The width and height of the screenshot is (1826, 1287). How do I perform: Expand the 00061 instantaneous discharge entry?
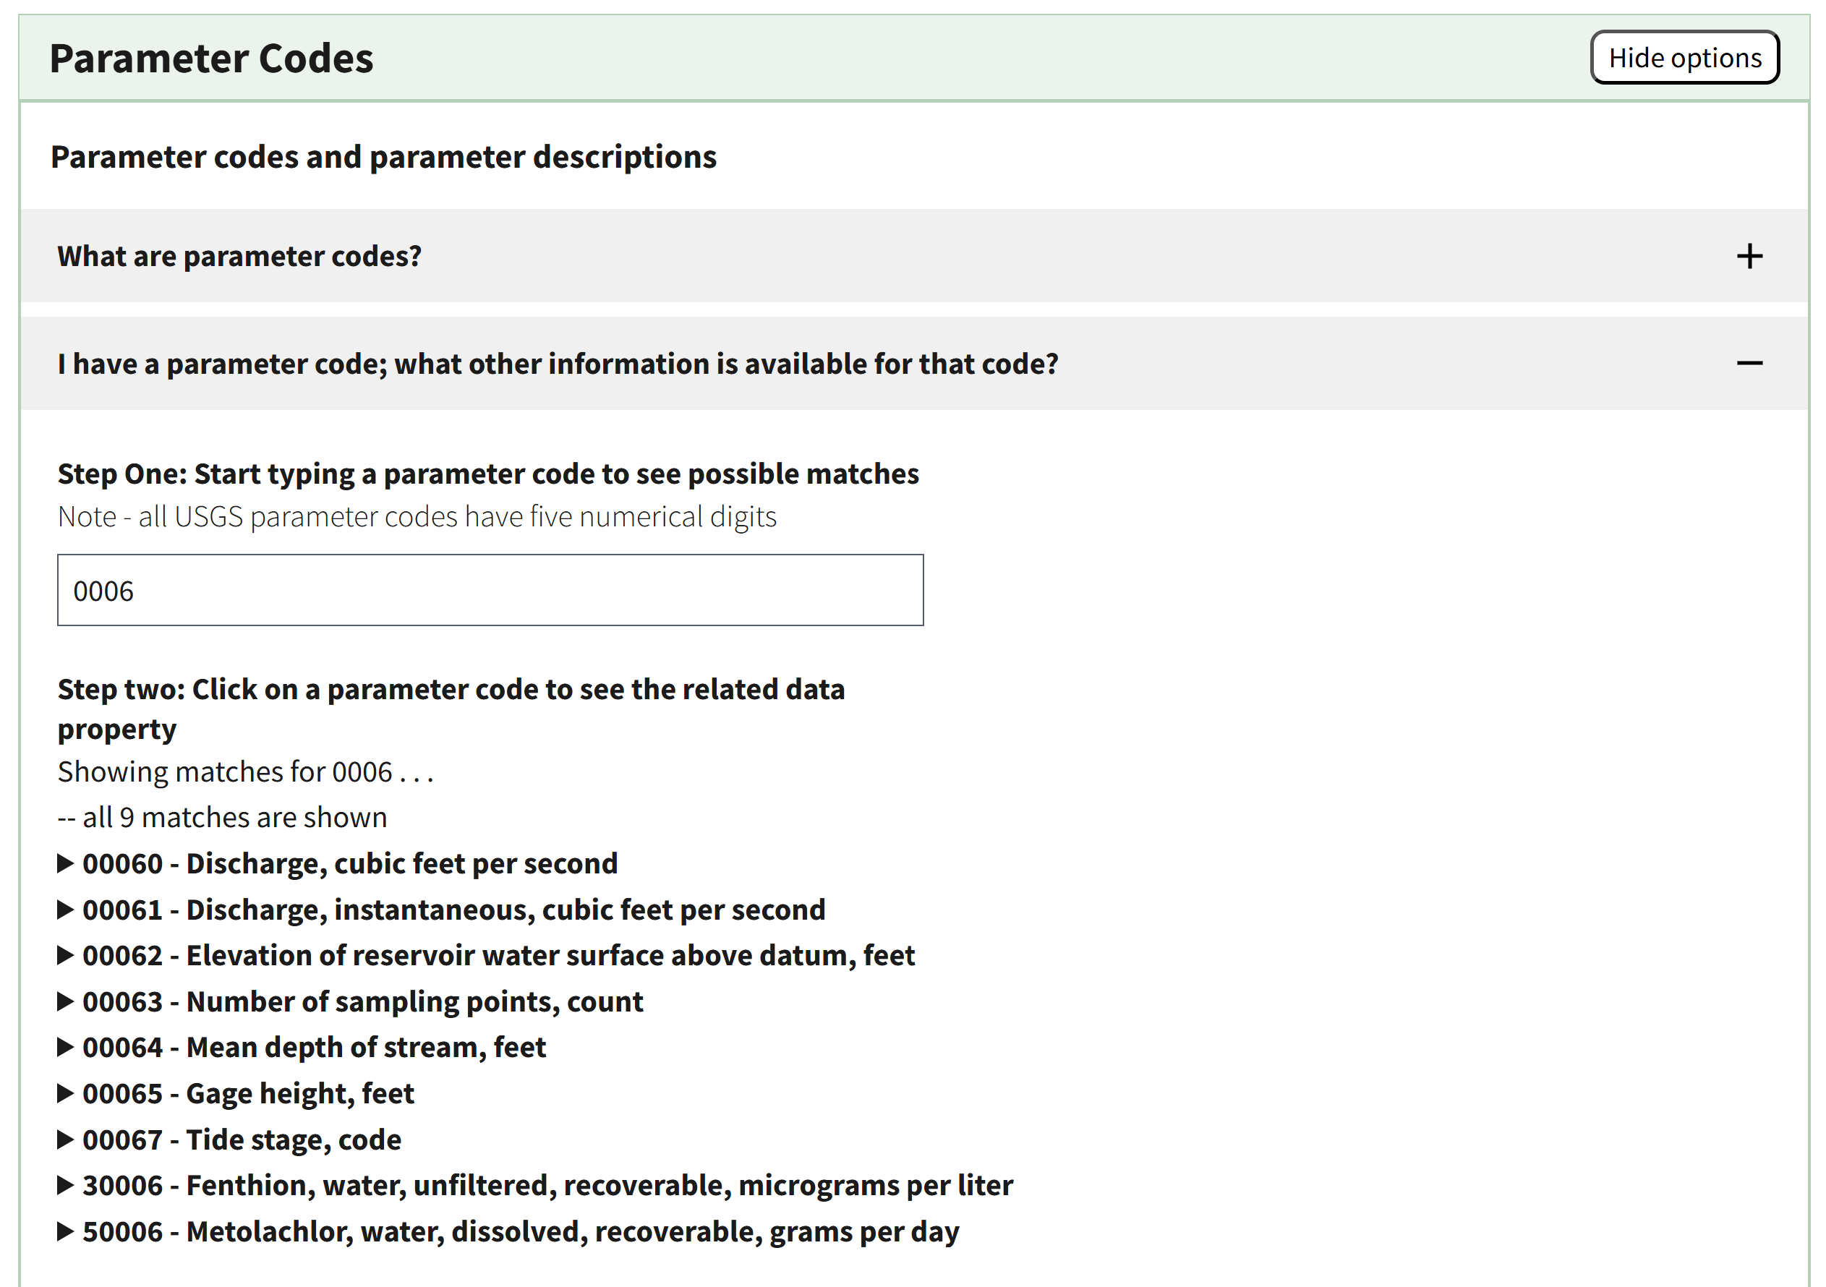pyautogui.click(x=67, y=909)
